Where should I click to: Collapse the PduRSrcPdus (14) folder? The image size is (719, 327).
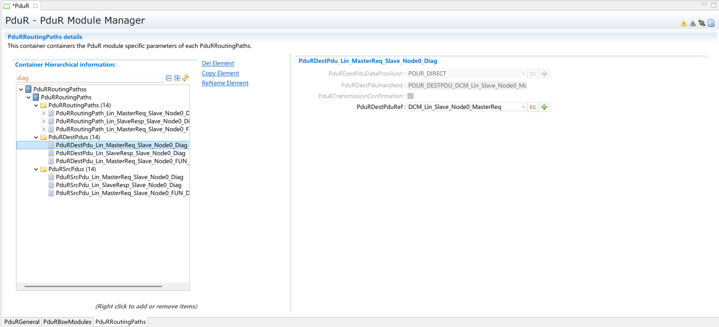coord(36,169)
